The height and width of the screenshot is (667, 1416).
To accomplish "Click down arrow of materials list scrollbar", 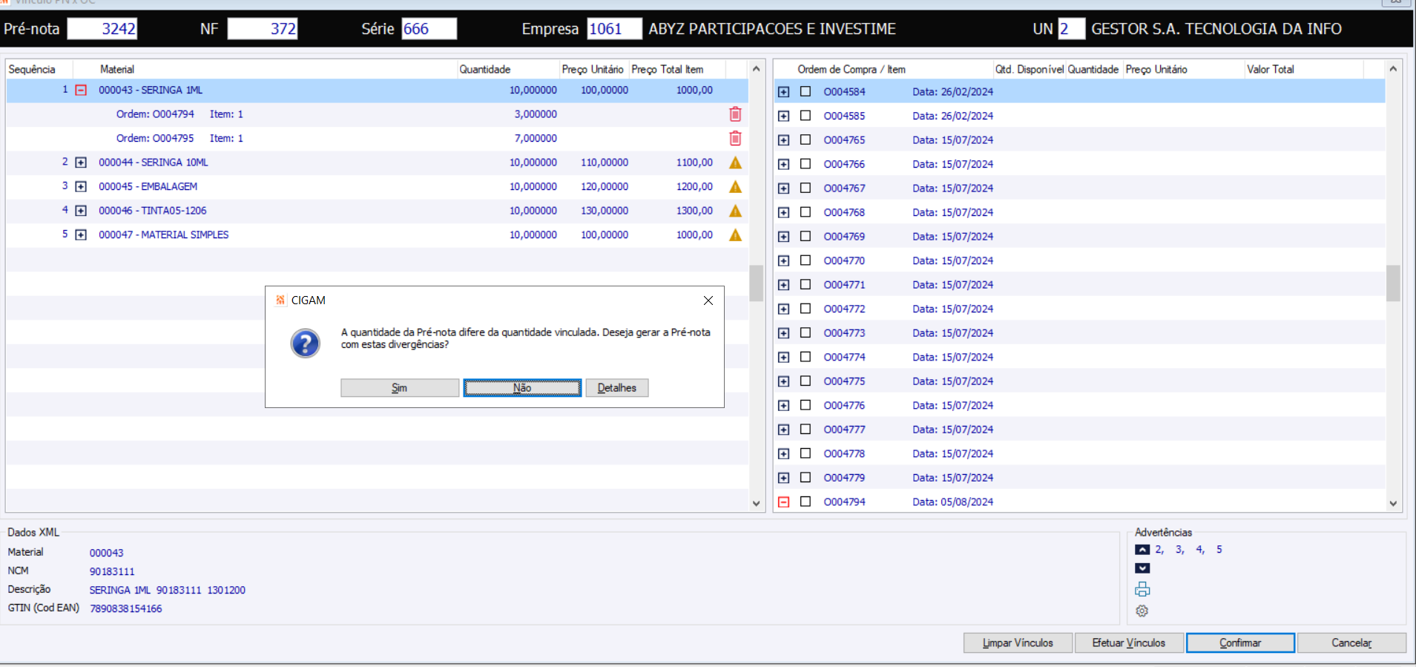I will (757, 503).
